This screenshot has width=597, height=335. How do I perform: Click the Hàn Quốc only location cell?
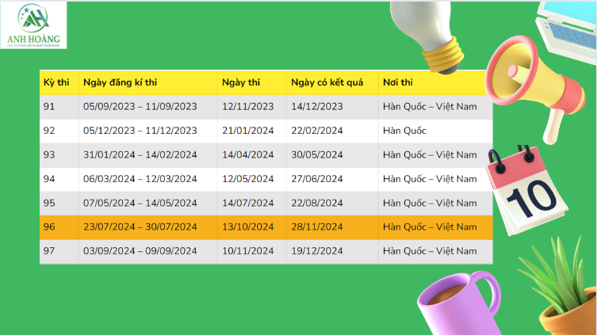point(404,131)
